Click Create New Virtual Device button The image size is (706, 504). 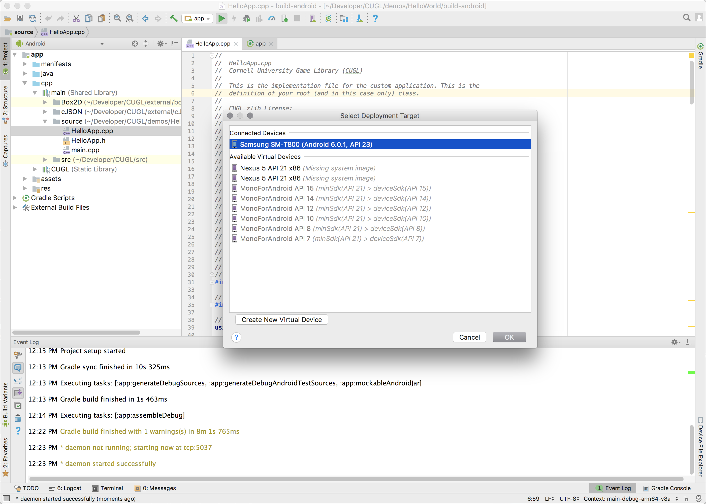click(x=281, y=320)
